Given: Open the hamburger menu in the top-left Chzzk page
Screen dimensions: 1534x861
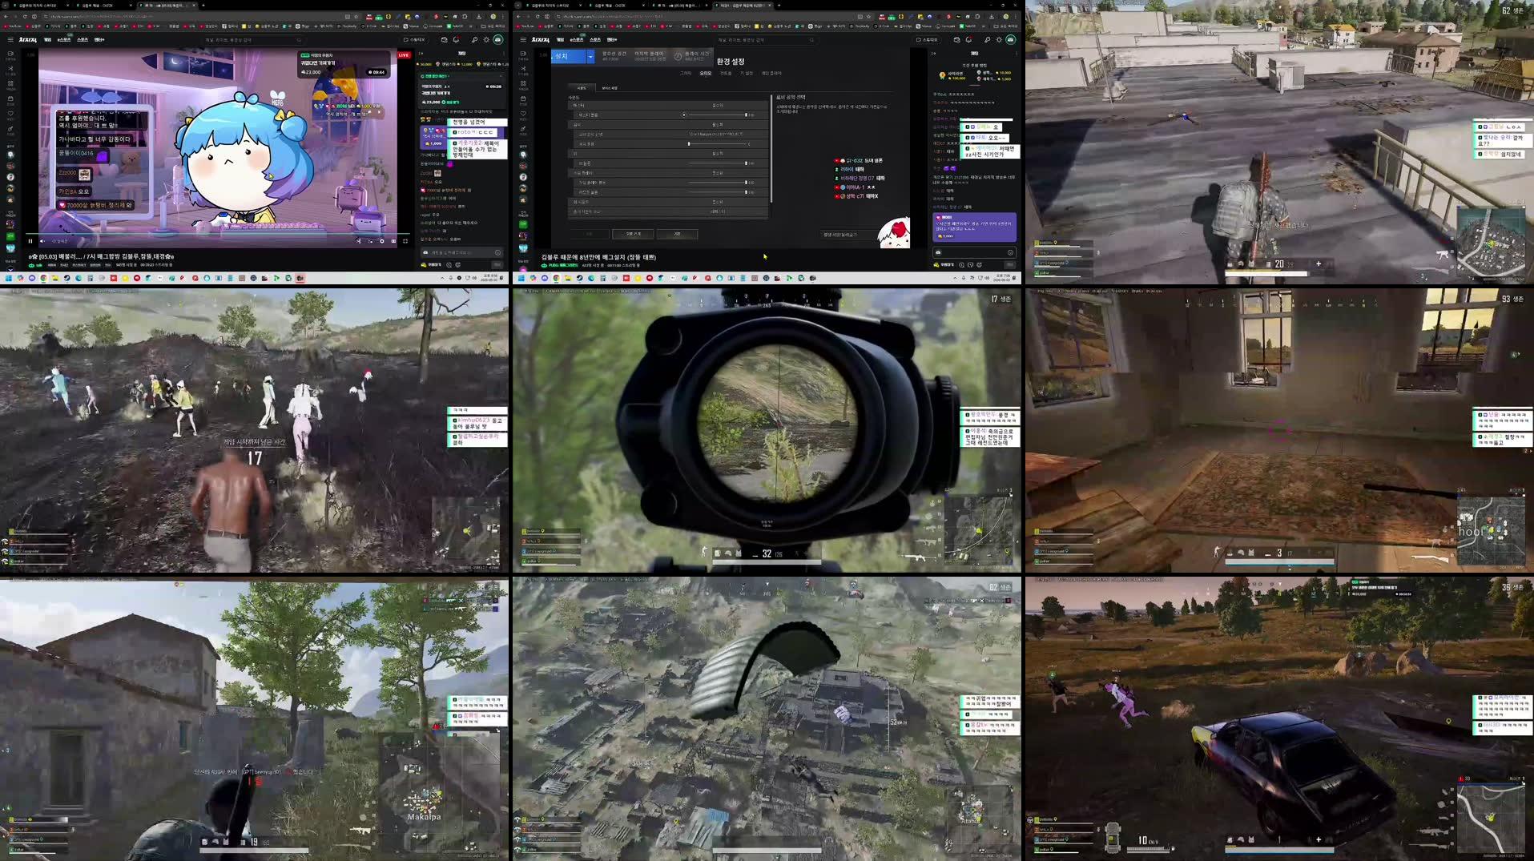Looking at the screenshot, I should click(x=10, y=39).
